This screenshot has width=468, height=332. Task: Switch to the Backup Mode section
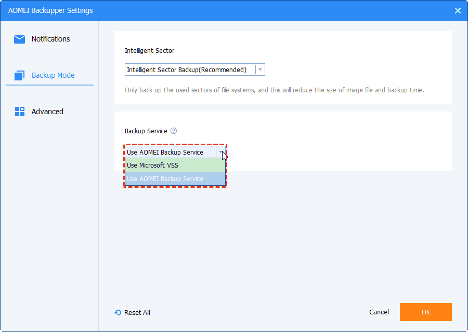53,75
